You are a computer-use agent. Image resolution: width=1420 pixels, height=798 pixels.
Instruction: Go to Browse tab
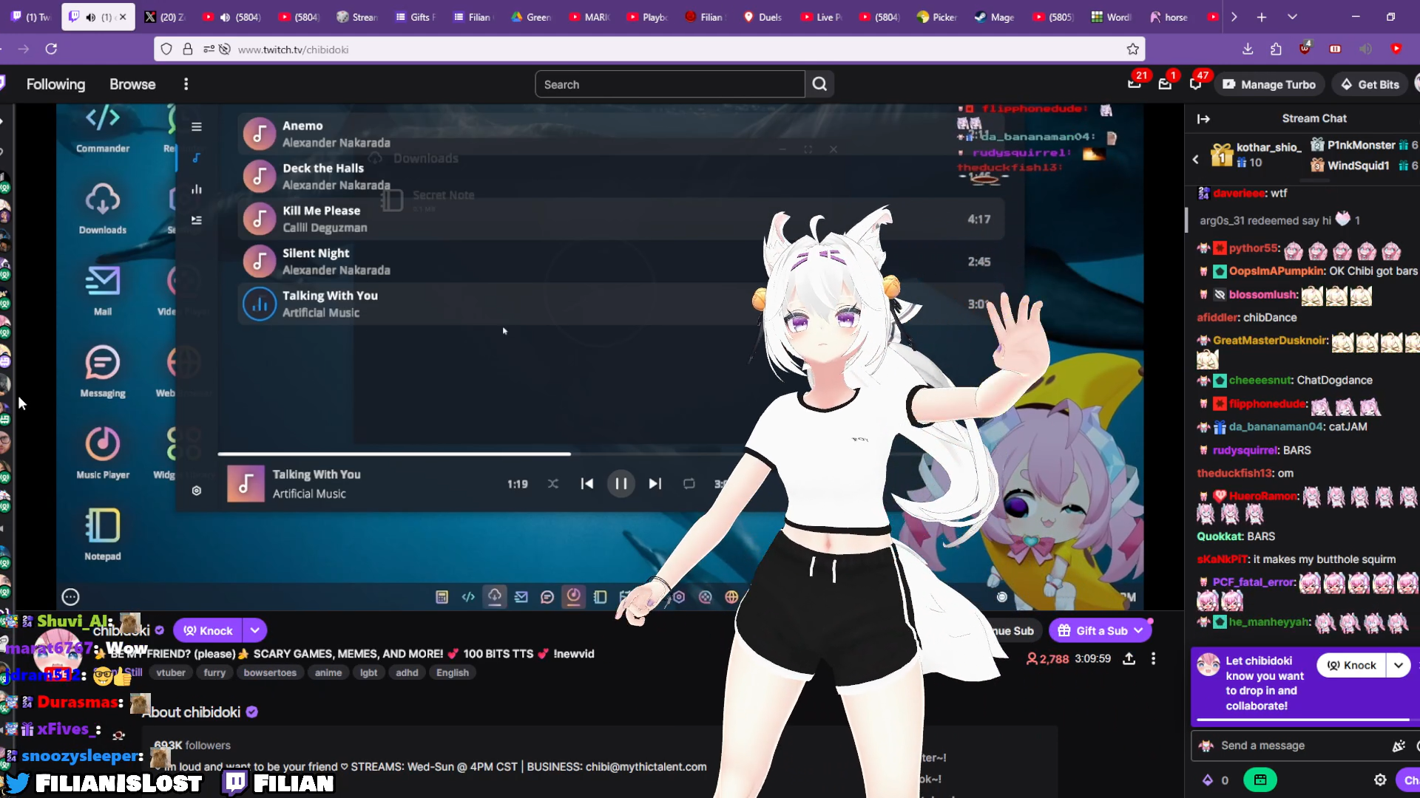click(x=132, y=84)
